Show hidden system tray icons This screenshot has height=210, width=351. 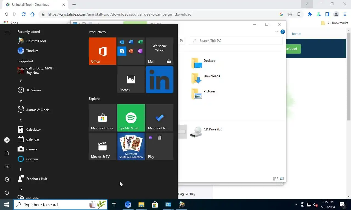point(296,205)
